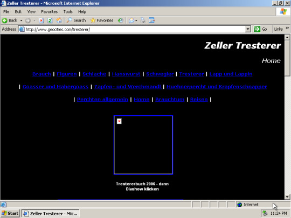The height and width of the screenshot is (218, 291).
Task: Click the Links toolbar label
Action: tap(279, 29)
